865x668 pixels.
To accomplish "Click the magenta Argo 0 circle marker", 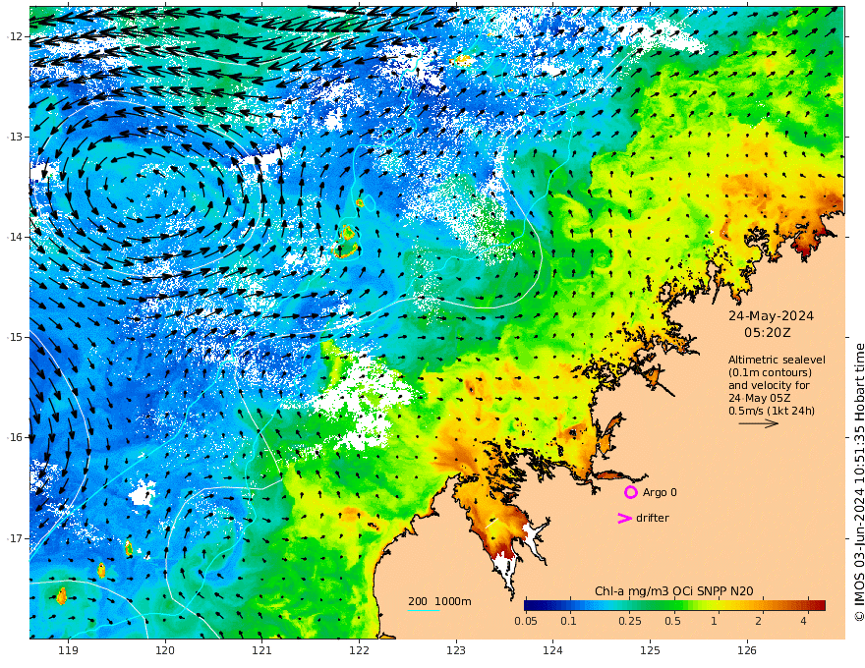I will tap(630, 492).
